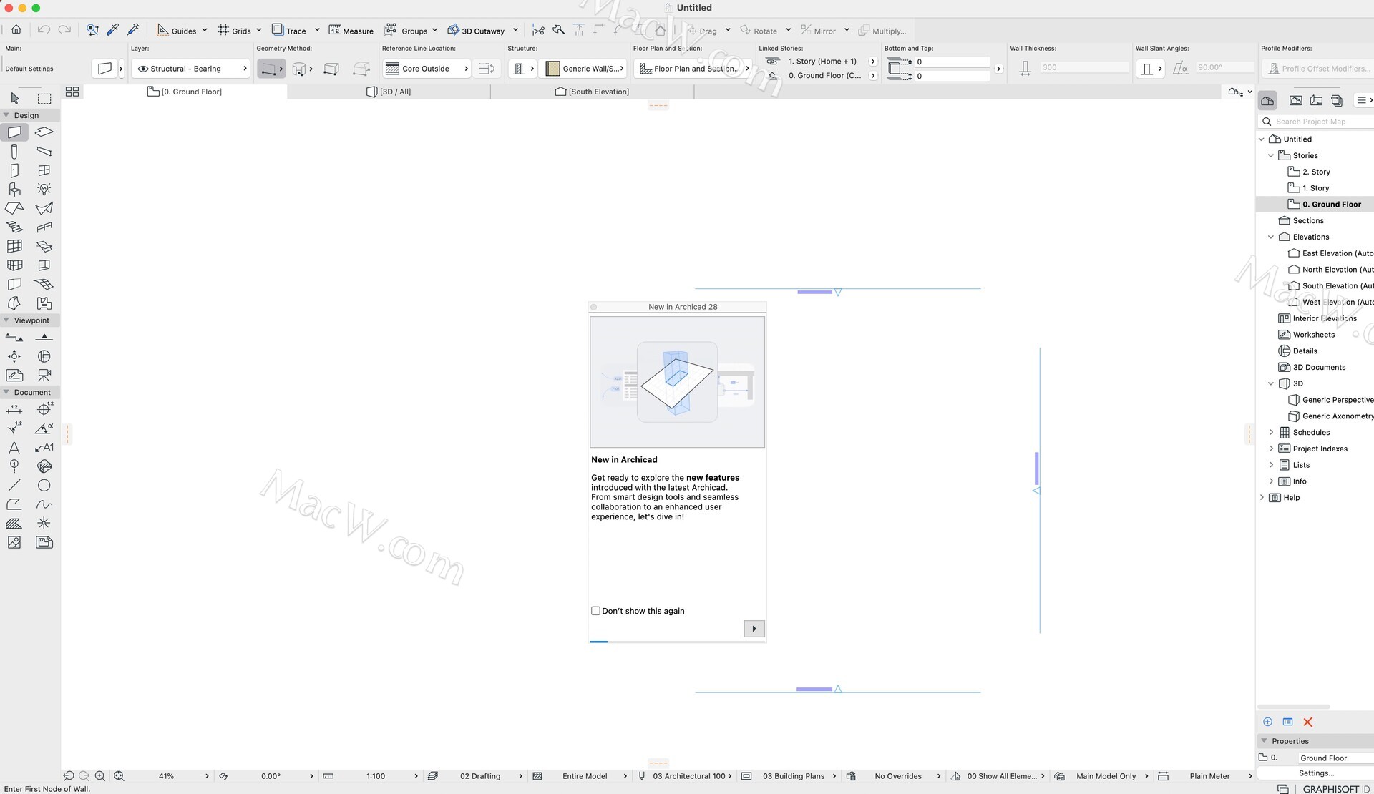Expand the Schedules tree node

click(x=1271, y=432)
